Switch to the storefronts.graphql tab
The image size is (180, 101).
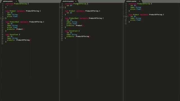68,1
